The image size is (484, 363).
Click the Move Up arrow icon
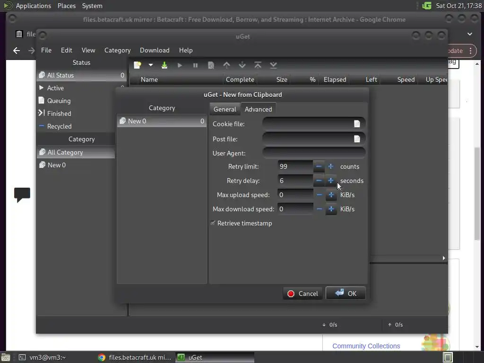(226, 65)
